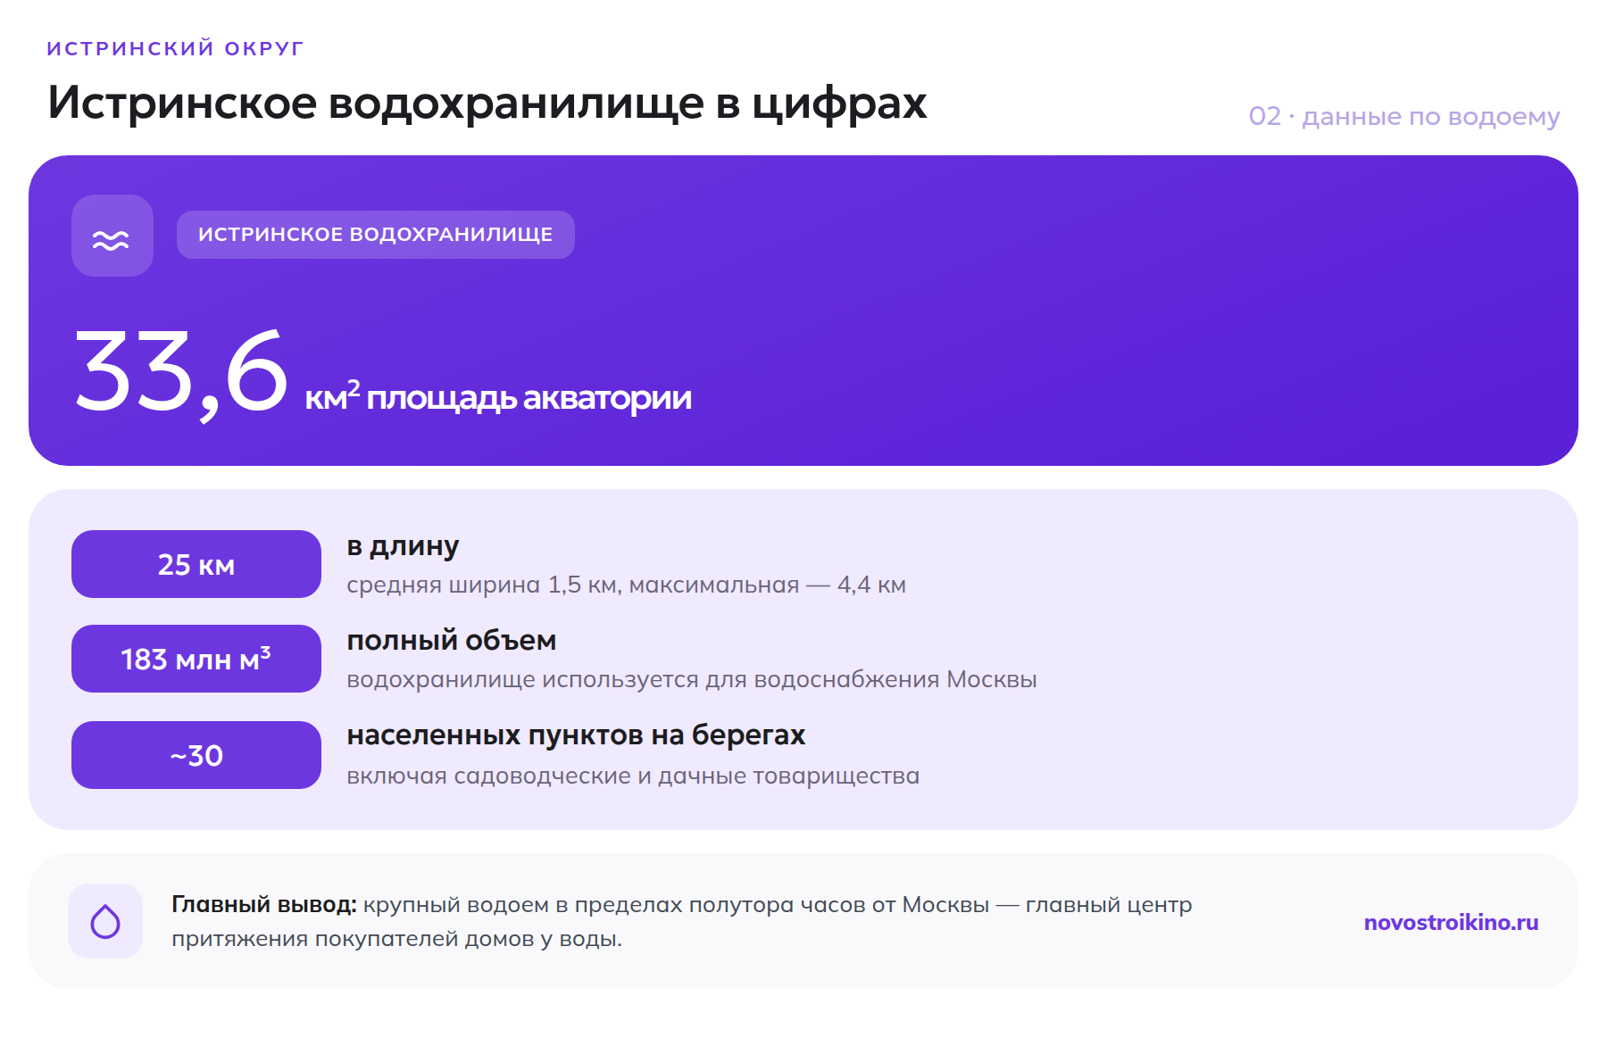The image size is (1607, 1046).
Task: Click the line about водоснабжения Москвы
Action: 692,679
